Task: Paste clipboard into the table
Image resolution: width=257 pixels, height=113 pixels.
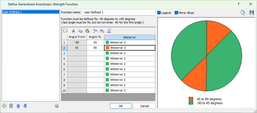Action: 87,31
